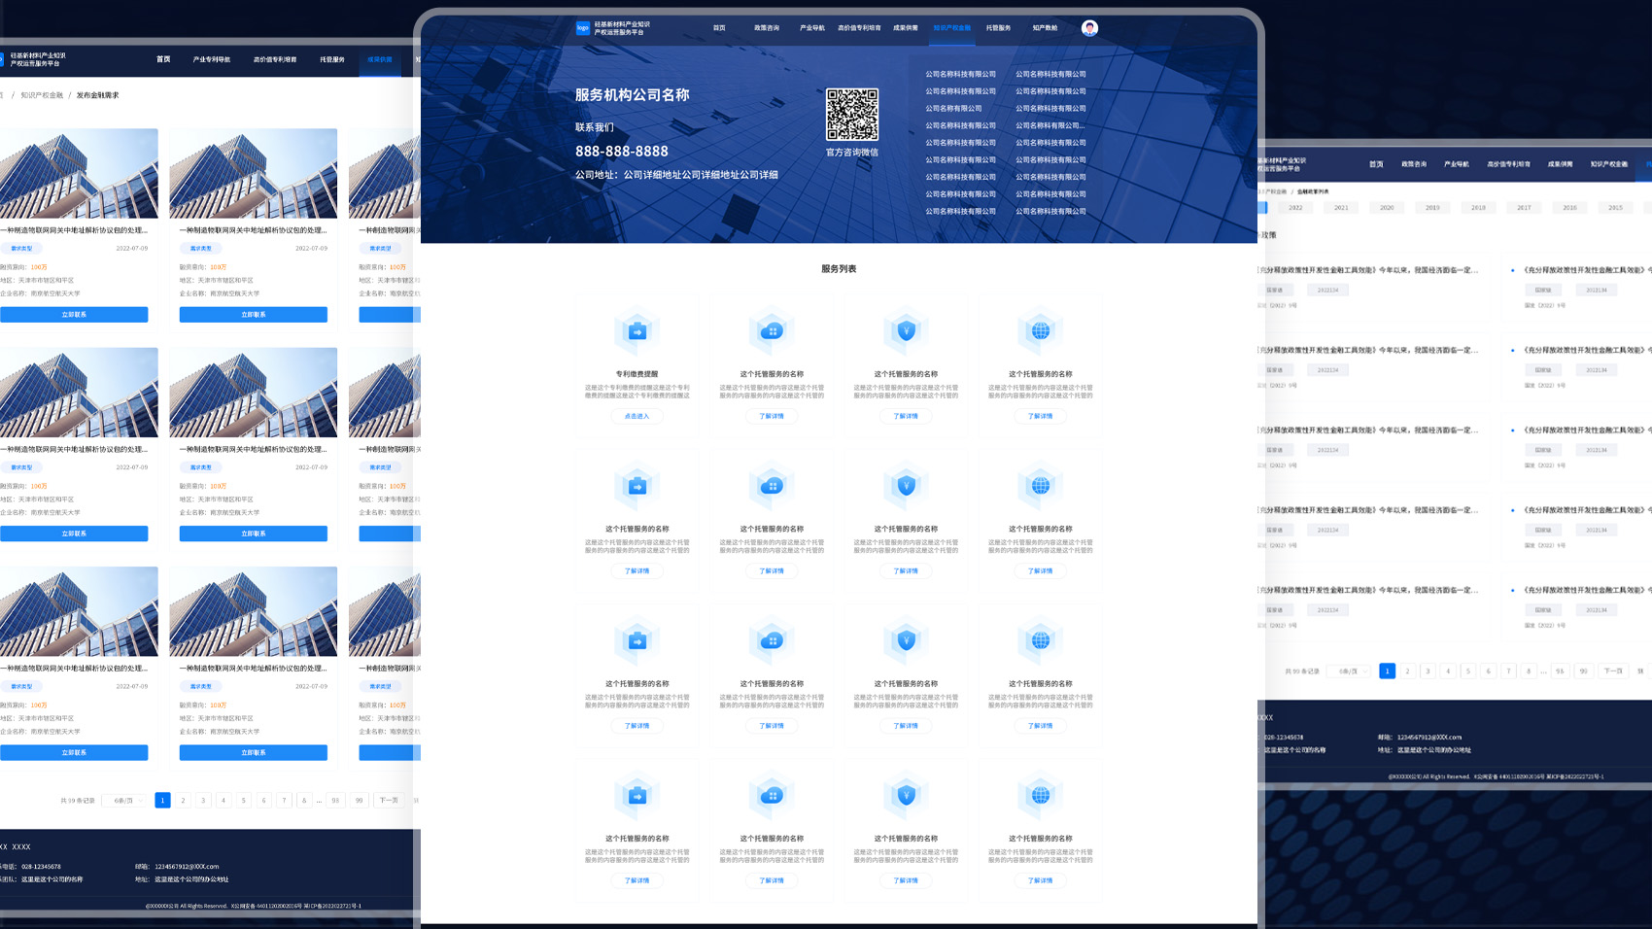Click 下一页 in the right window pagination
Viewport: 1652px width, 929px height.
click(x=1613, y=671)
